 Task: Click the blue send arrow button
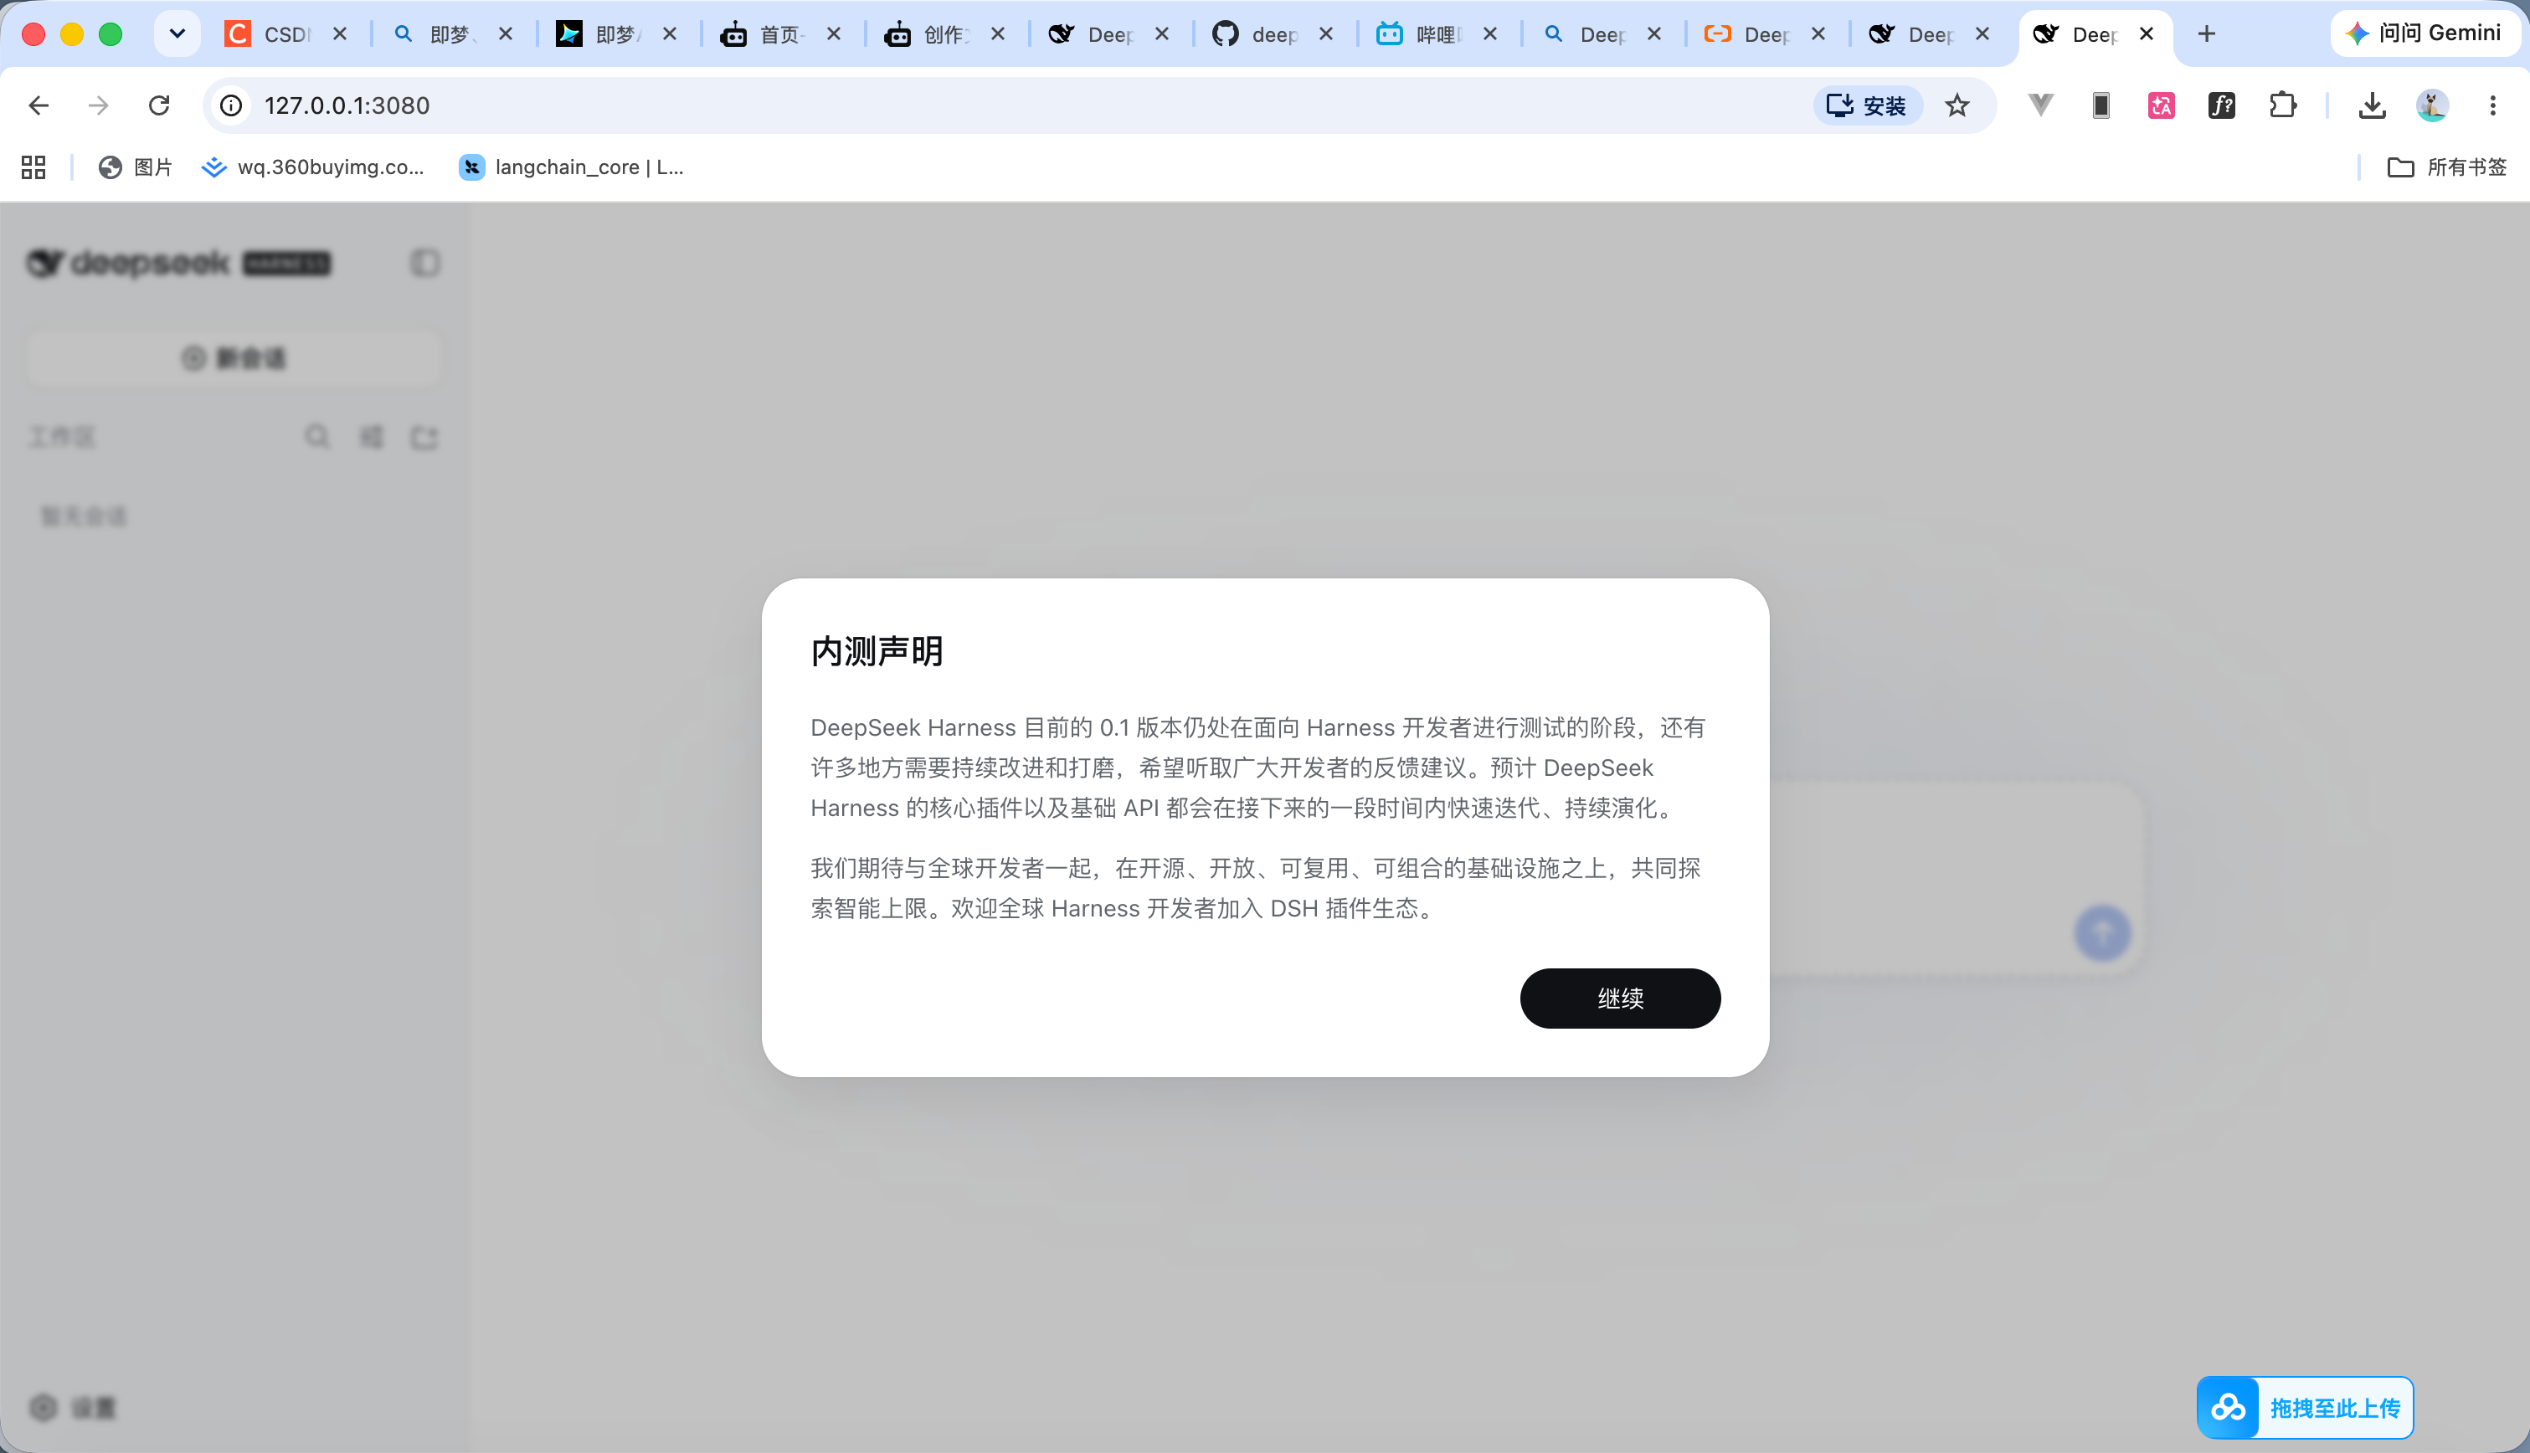tap(2102, 933)
